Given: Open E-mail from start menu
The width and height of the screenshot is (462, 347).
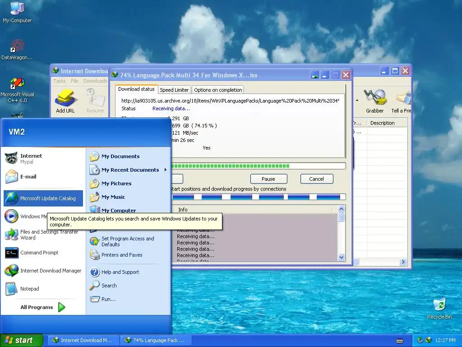Looking at the screenshot, I should 43,177.
